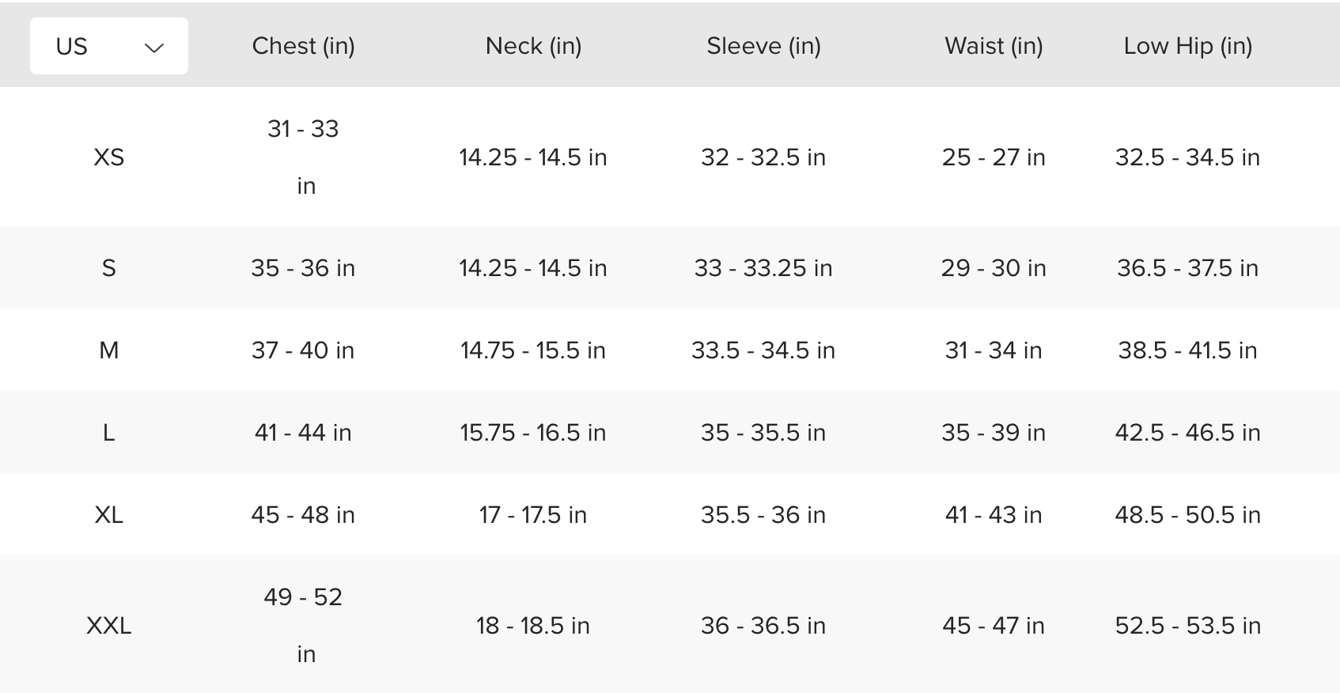Select the Neck (in) column header
This screenshot has width=1340, height=693.
[x=533, y=46]
